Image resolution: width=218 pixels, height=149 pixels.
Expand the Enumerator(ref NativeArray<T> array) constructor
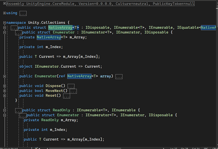(x=4, y=76)
